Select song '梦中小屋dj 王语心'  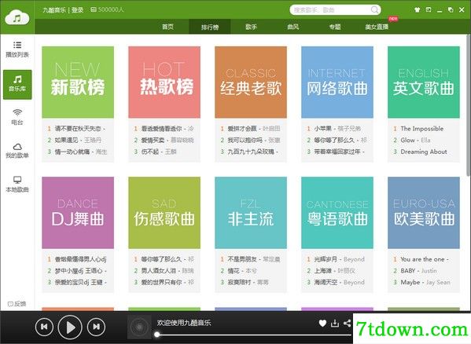tap(80, 271)
